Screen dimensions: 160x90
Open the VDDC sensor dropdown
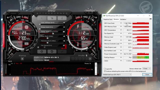coord(121,61)
